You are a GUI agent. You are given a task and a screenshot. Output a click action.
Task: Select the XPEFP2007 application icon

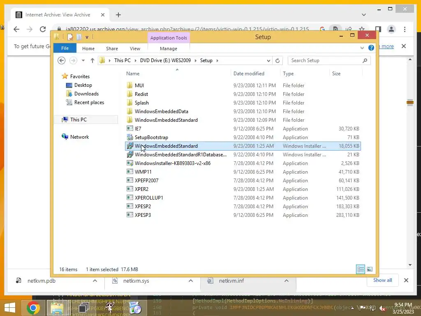pos(130,180)
